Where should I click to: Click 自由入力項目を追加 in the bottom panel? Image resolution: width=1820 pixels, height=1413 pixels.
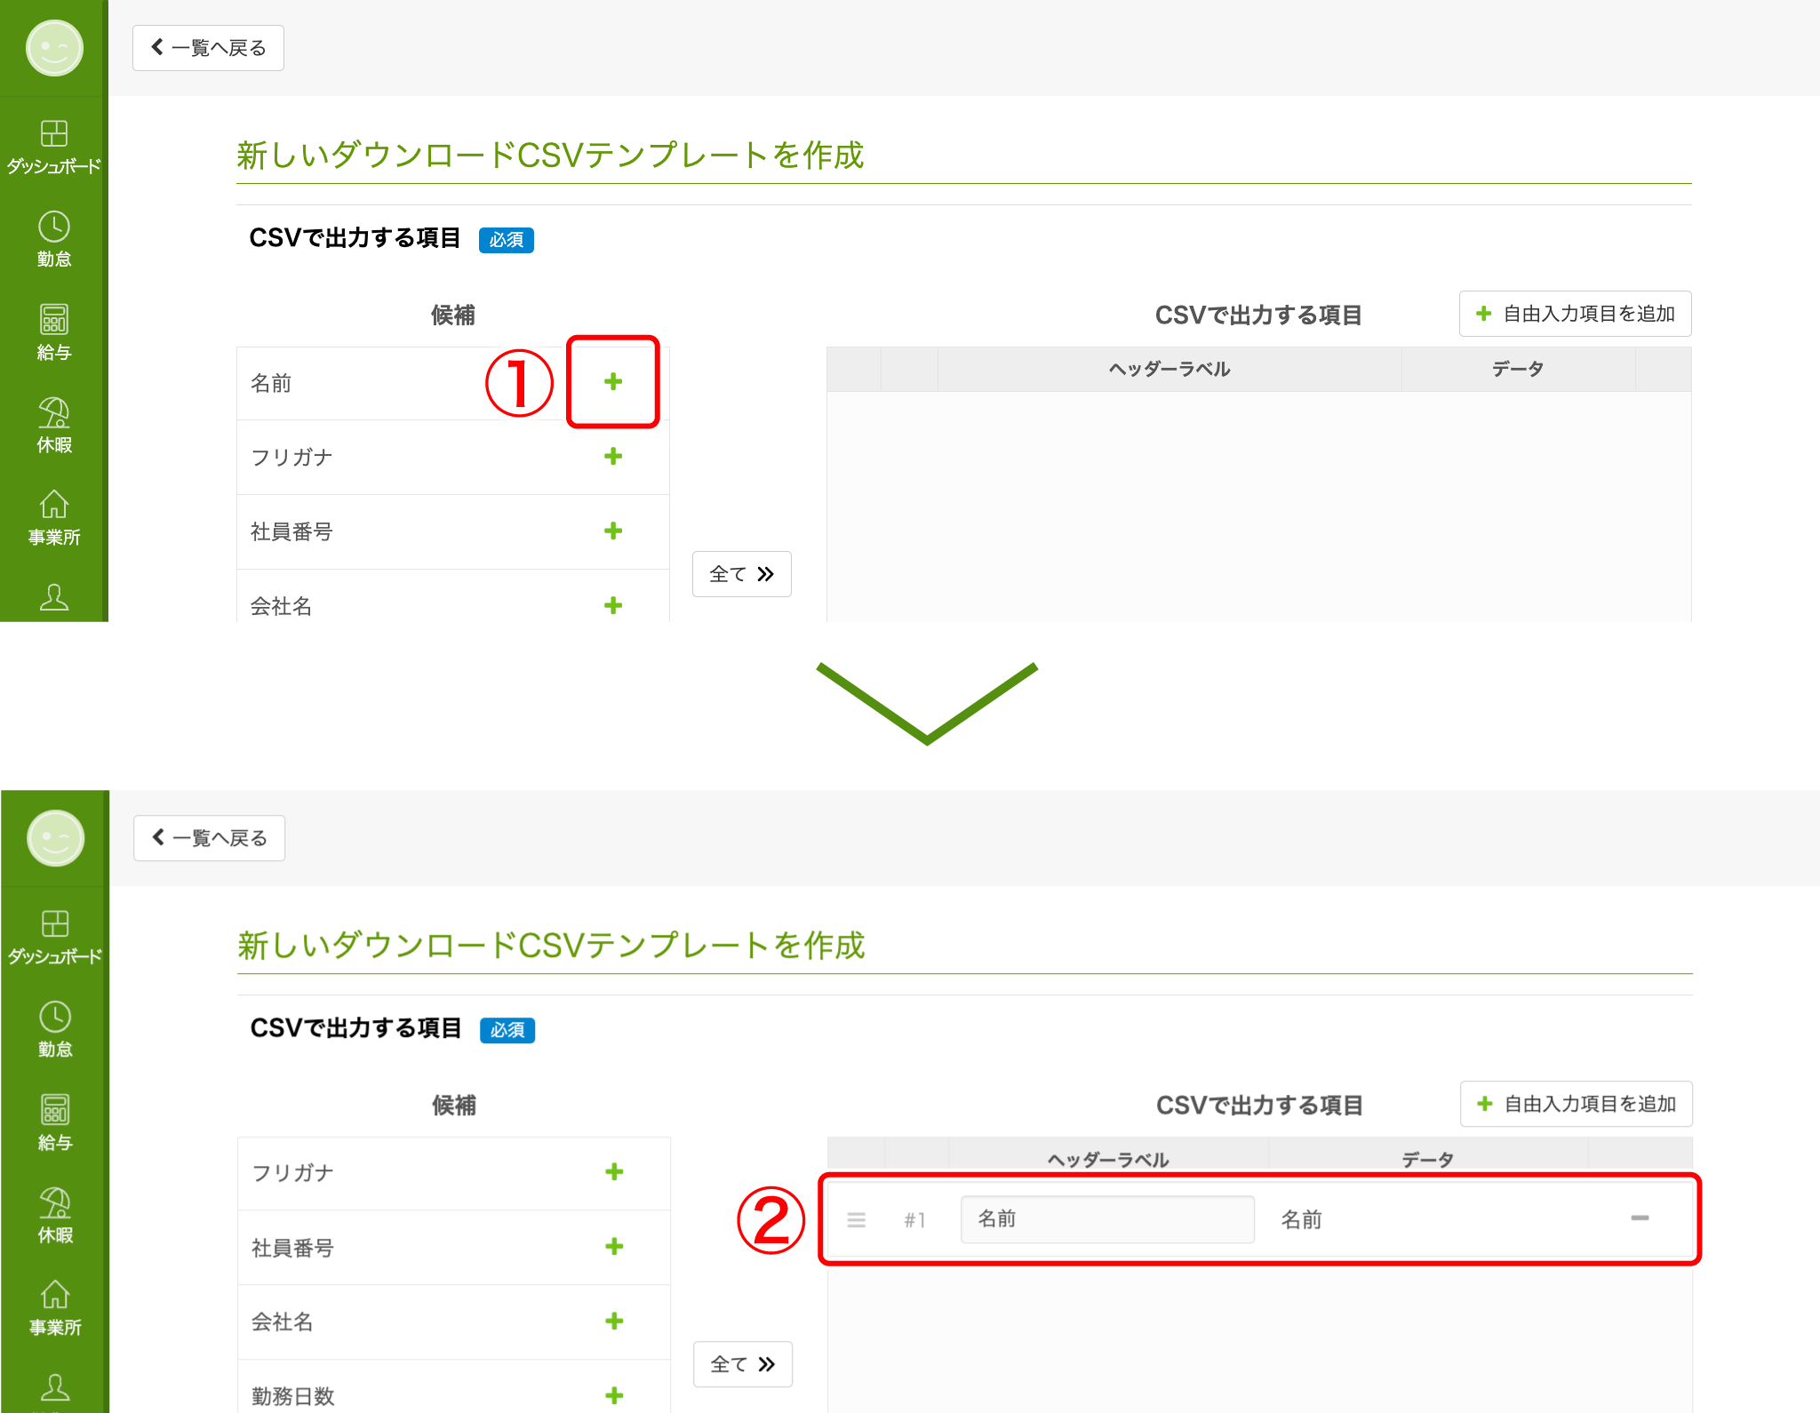[1576, 1104]
